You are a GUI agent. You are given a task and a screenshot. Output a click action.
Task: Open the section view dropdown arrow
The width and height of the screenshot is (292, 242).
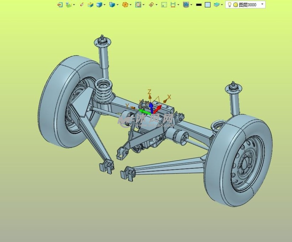point(144,5)
